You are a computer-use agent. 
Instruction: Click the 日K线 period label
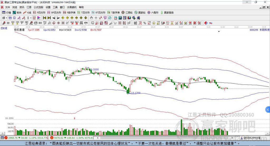point(4,28)
